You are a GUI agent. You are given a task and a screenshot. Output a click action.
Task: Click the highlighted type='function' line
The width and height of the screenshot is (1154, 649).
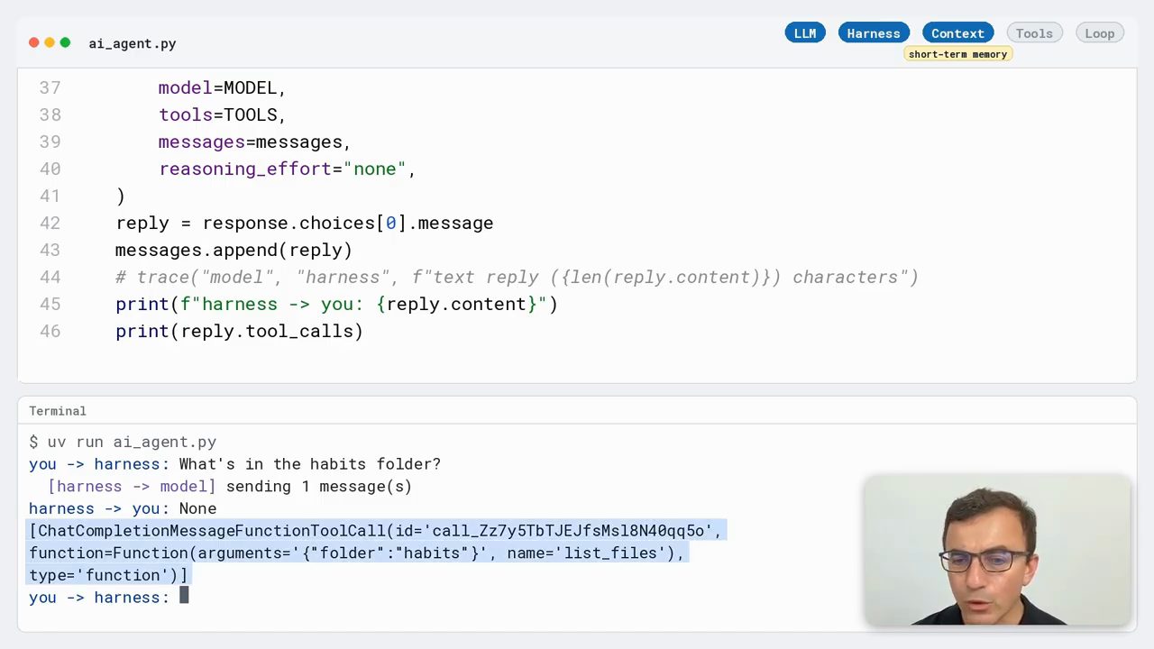point(108,575)
